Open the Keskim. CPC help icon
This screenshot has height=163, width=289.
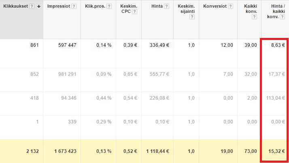click(134, 12)
